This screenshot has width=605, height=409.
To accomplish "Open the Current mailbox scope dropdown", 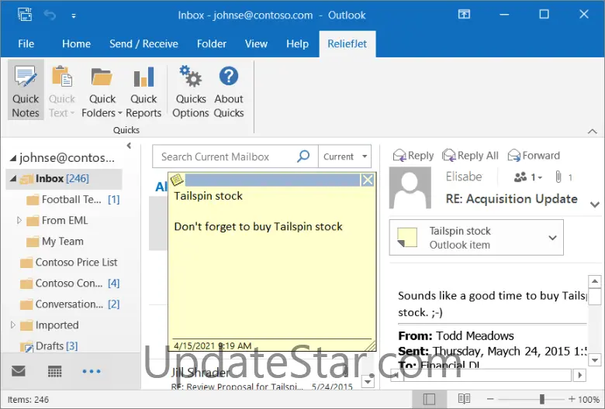I will click(345, 156).
